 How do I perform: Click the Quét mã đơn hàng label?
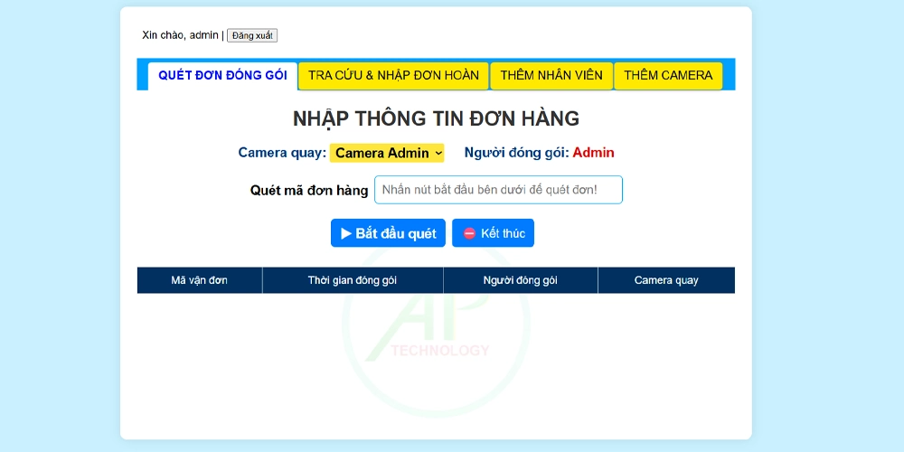[x=309, y=190]
